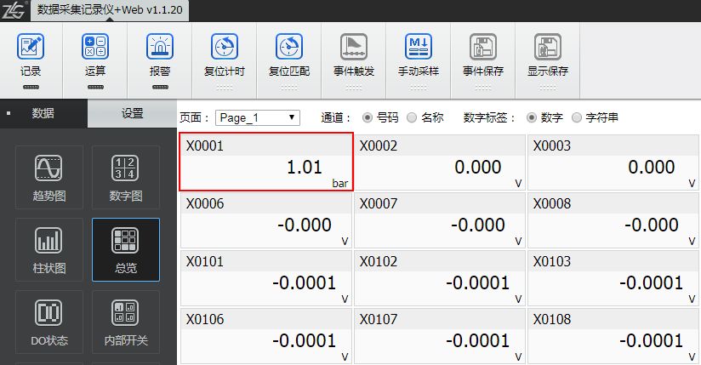Open the 运算 (Calculation) tool
This screenshot has height=365, width=701.
95,48
